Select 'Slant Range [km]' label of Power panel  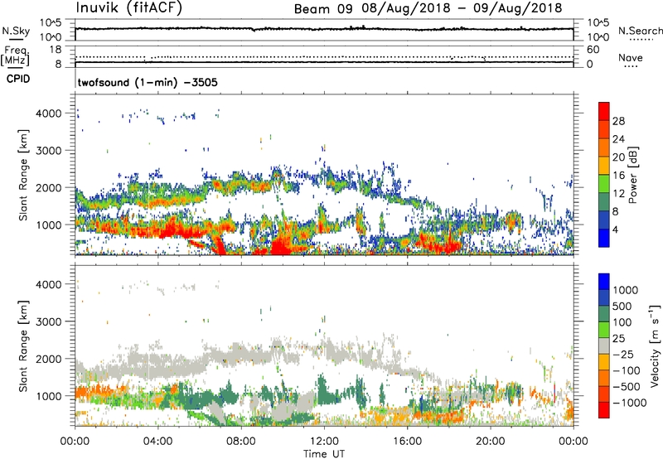(x=23, y=175)
